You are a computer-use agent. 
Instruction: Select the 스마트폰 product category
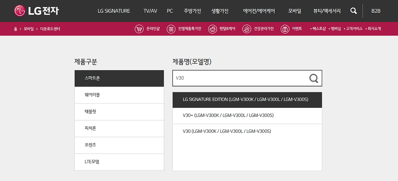coord(119,78)
